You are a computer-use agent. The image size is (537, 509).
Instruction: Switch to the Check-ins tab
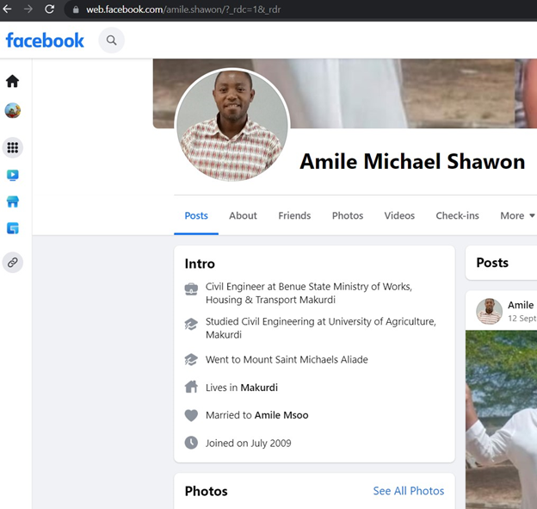(x=457, y=215)
